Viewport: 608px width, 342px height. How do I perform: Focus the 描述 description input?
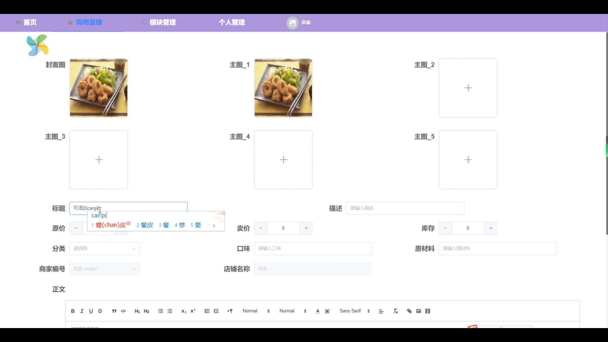pyautogui.click(x=405, y=208)
